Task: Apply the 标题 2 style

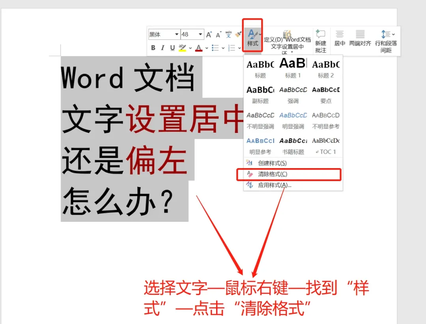Action: [x=326, y=69]
